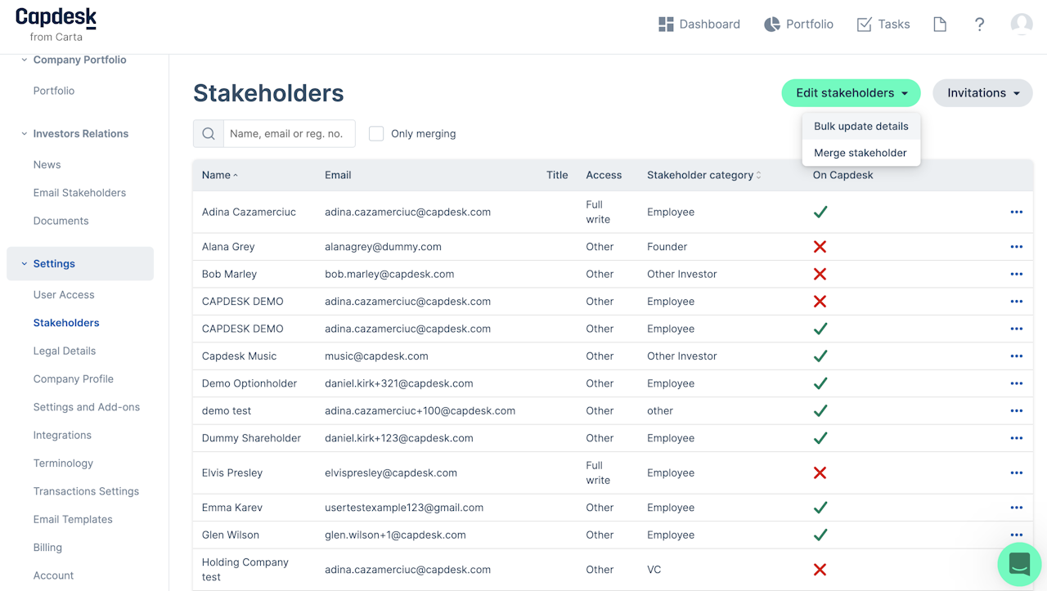Open the Tasks checkbox icon
Screen dimensions: 1047x591
864,25
